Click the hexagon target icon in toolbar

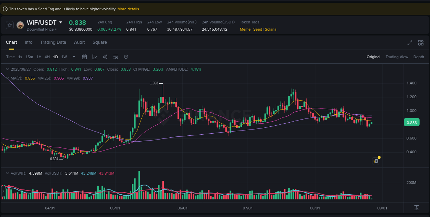(126, 57)
